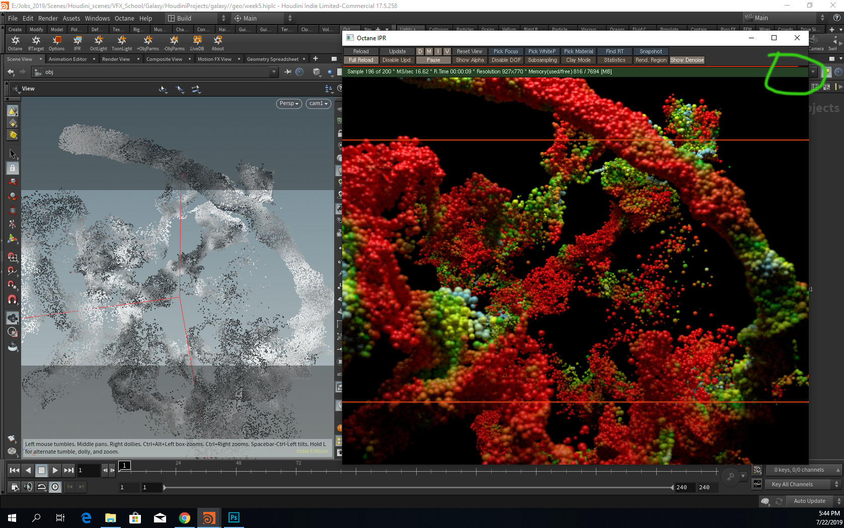Viewport: 844px width, 528px height.
Task: Switch to the Render View tab
Action: point(116,59)
